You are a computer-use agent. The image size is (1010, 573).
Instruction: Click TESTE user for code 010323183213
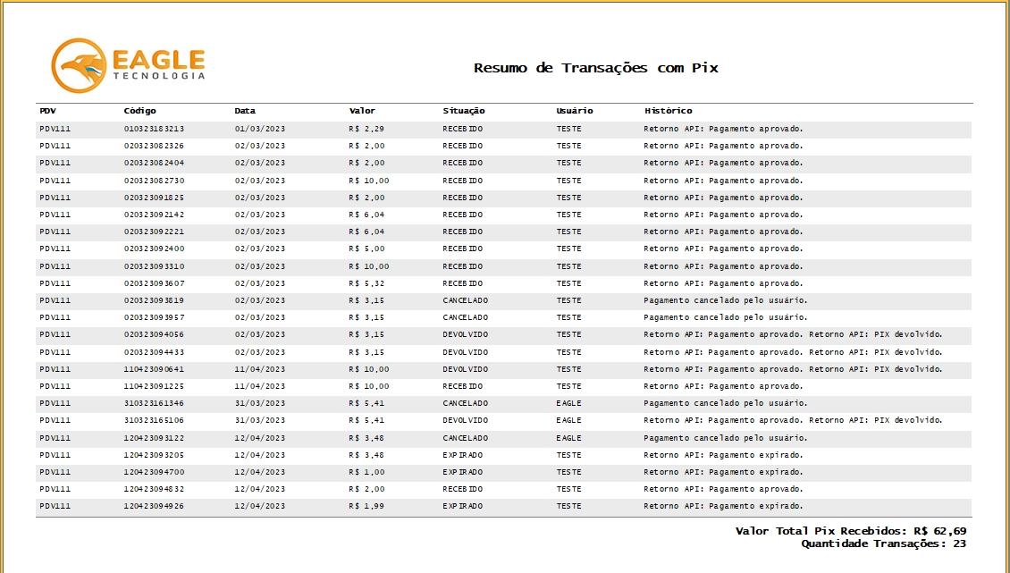(568, 129)
